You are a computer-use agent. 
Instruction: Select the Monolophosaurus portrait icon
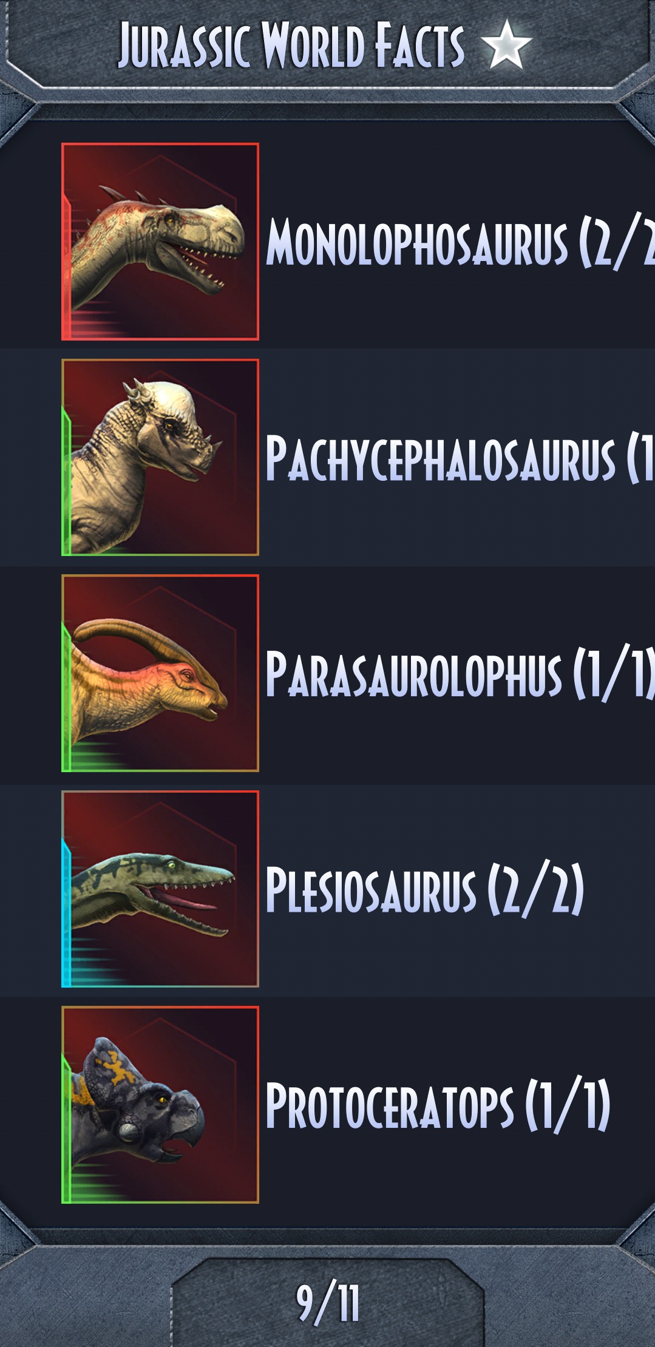coord(160,242)
